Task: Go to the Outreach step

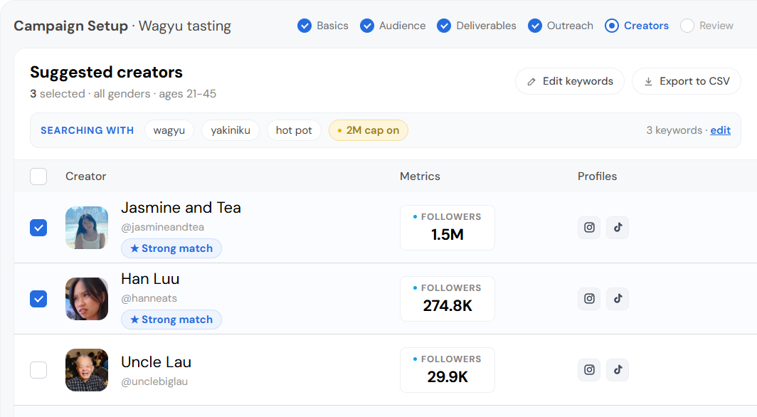Action: 560,26
